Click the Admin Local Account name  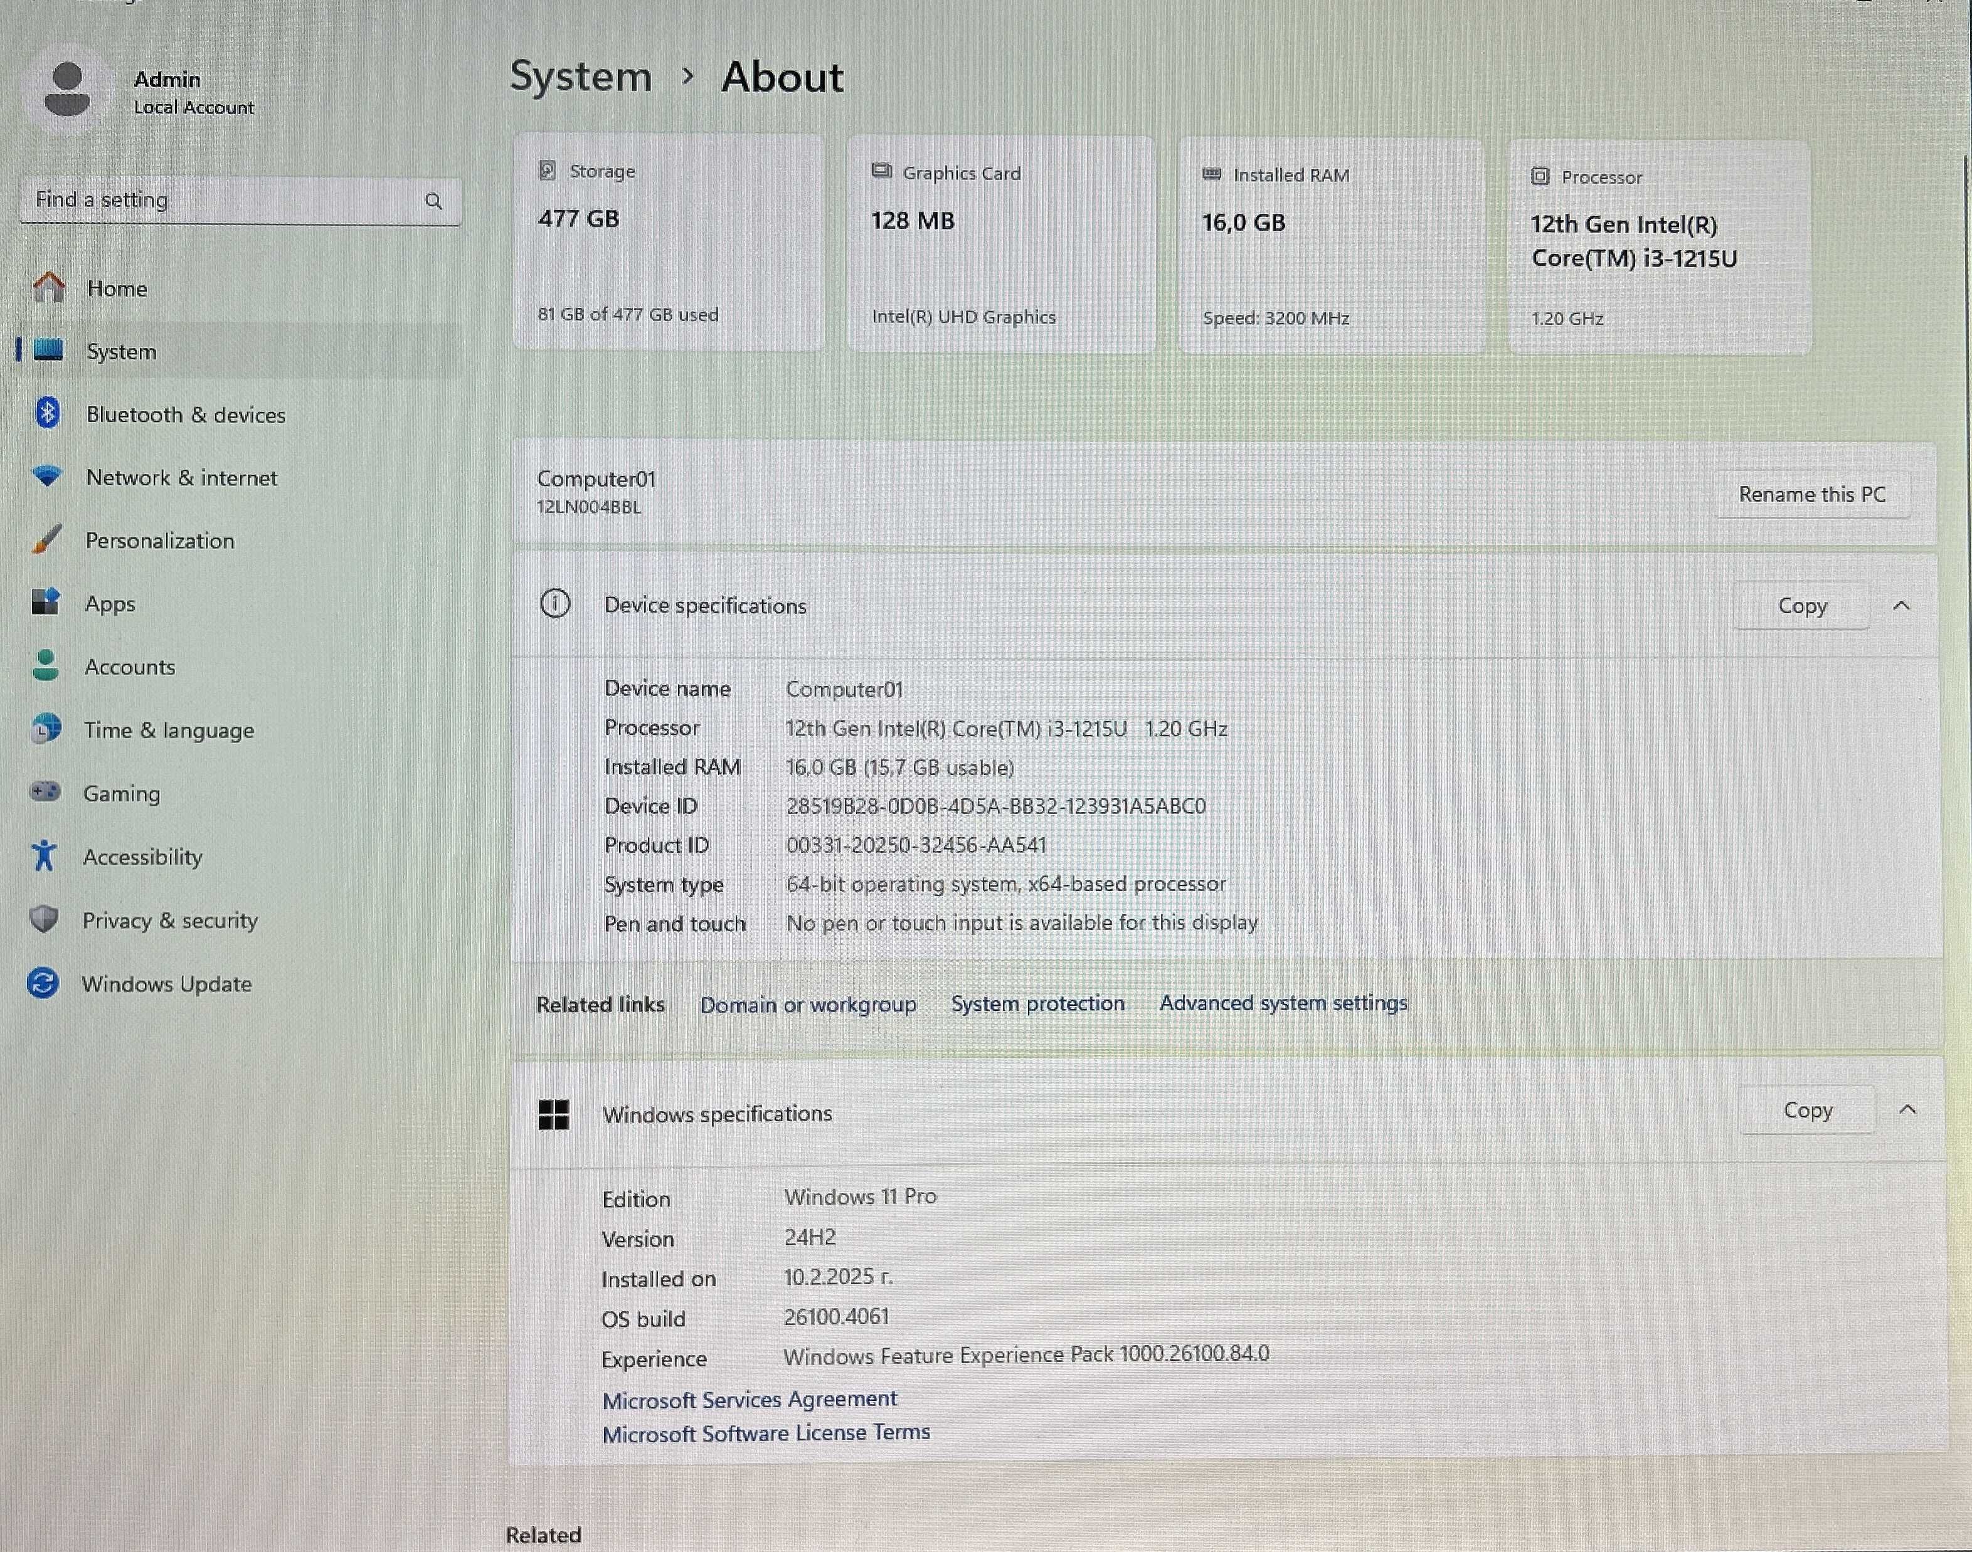(194, 93)
